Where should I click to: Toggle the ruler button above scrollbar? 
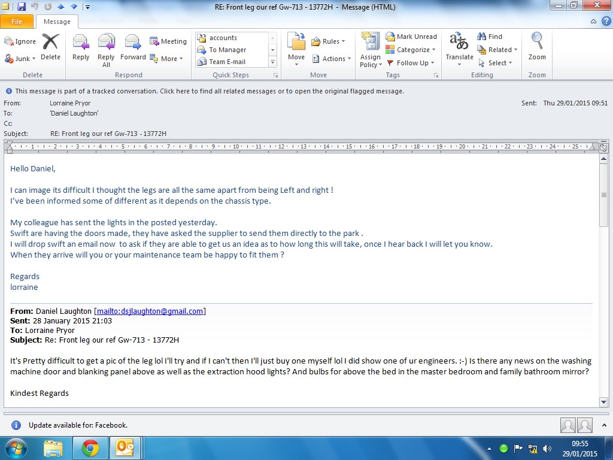pyautogui.click(x=603, y=148)
